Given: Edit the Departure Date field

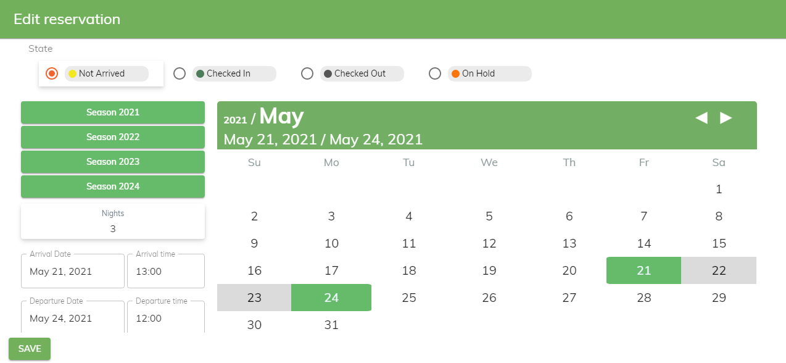Looking at the screenshot, I should [73, 319].
